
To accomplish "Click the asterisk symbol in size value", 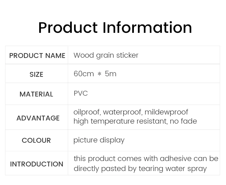I will pyautogui.click(x=100, y=74).
